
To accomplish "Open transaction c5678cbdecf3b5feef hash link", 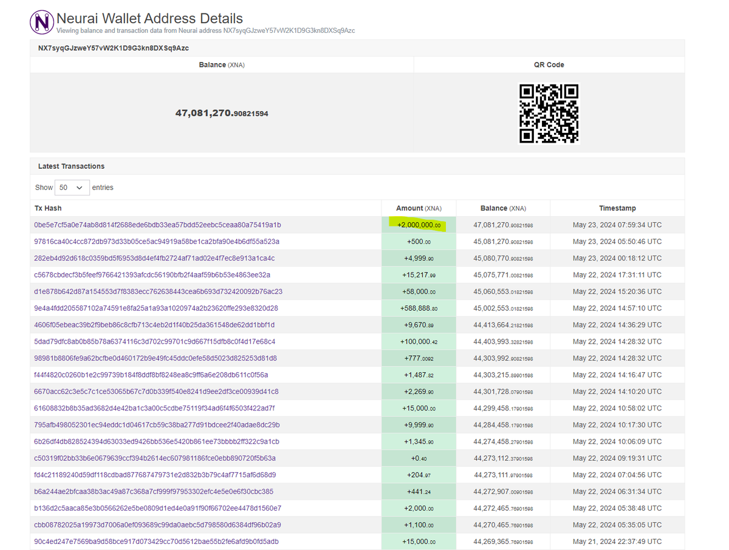I will pyautogui.click(x=152, y=275).
